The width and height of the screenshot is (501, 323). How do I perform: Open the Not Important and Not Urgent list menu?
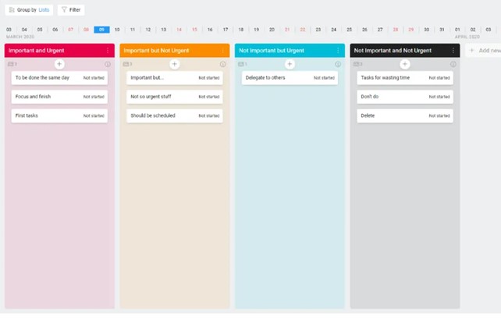453,51
